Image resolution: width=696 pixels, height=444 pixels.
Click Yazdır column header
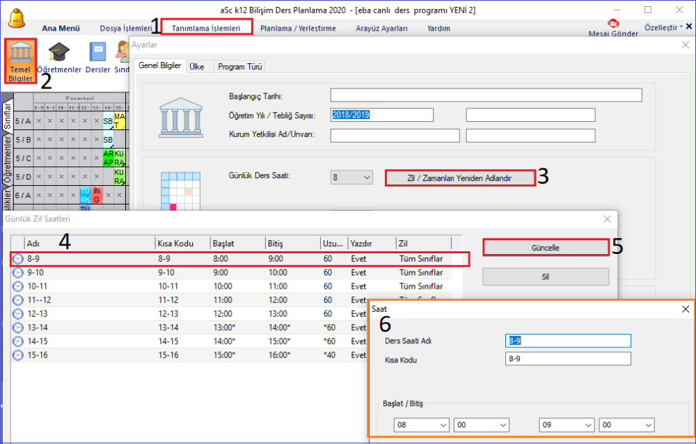(372, 244)
